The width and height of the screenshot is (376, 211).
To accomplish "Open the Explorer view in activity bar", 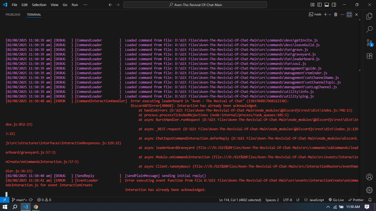I will click(369, 16).
